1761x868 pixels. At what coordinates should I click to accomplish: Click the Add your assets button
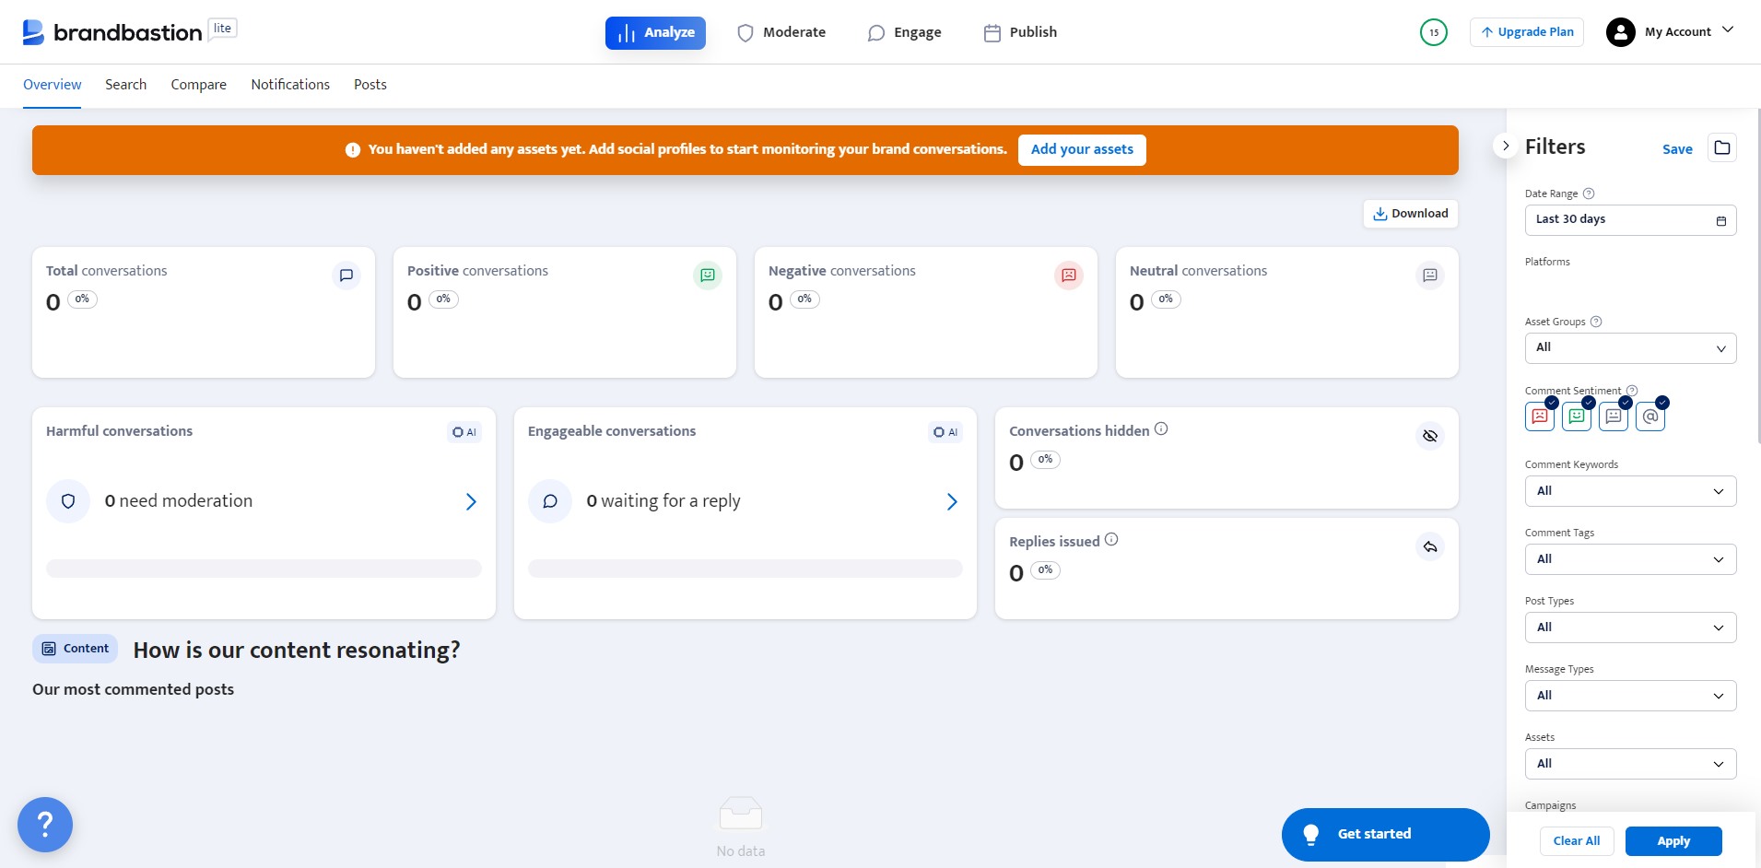coord(1082,150)
